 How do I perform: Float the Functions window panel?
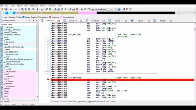[x=33, y=21]
